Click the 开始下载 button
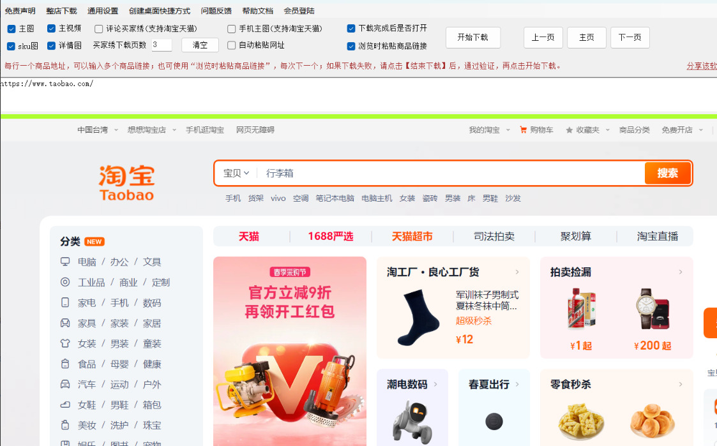This screenshot has width=717, height=446. point(473,38)
